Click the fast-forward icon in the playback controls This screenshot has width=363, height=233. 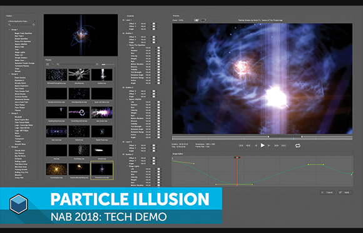coord(277,146)
